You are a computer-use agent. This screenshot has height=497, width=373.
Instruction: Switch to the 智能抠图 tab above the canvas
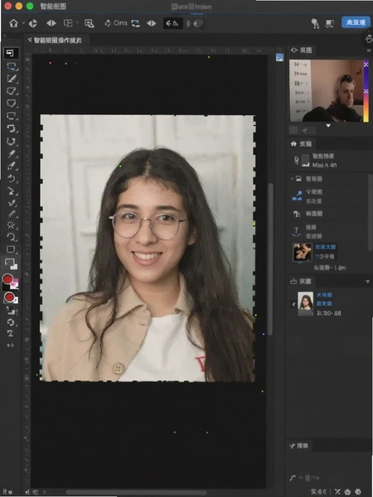[x=56, y=41]
